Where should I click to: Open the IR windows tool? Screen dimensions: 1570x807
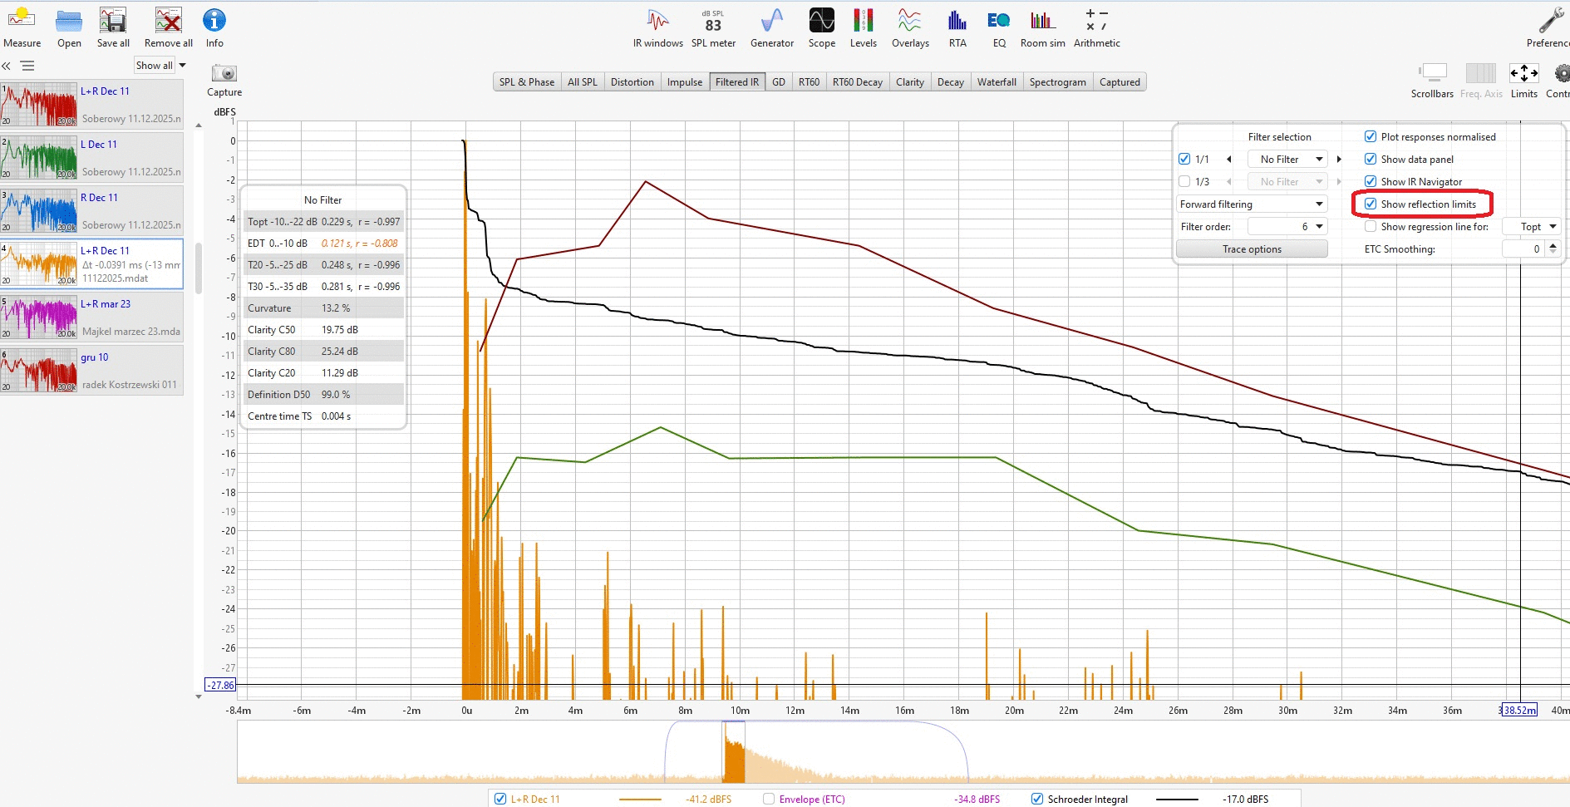click(x=657, y=27)
